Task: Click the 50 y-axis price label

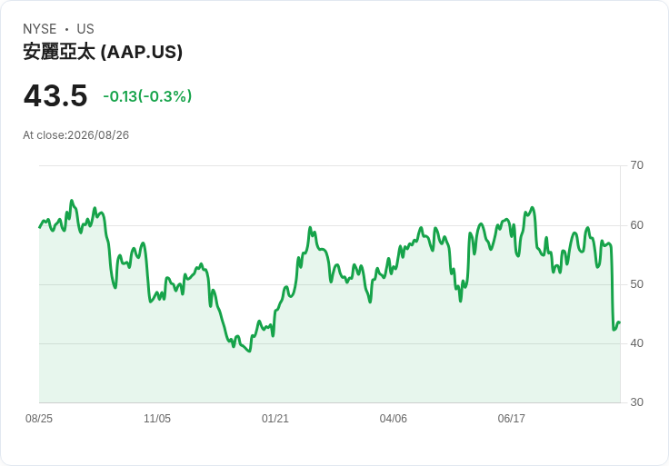Action: [x=637, y=284]
